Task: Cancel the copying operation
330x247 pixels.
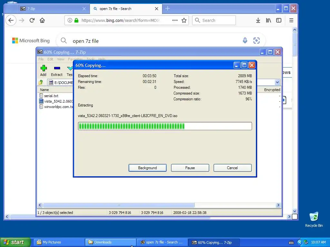Action: click(232, 168)
